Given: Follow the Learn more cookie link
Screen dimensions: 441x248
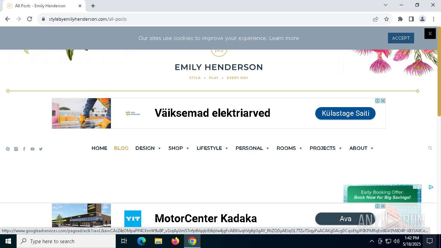Looking at the screenshot, I should (284, 38).
